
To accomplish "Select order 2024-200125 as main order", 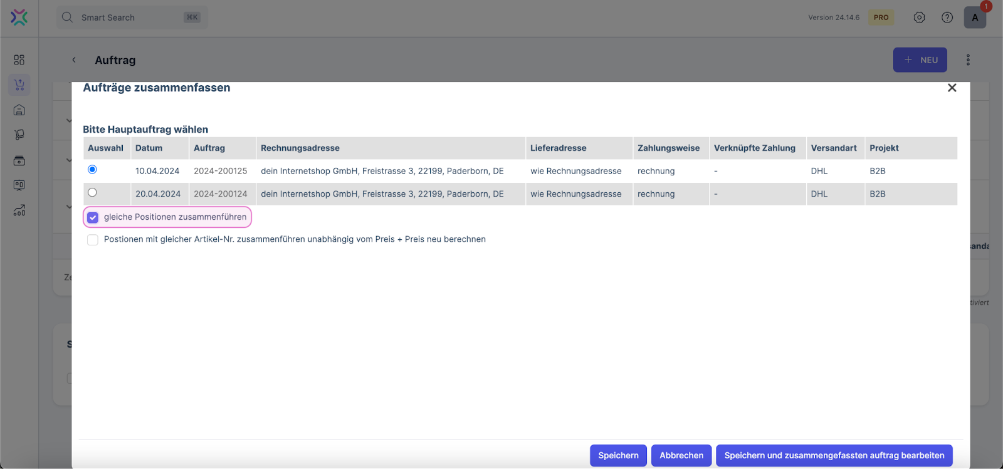I will coord(92,170).
